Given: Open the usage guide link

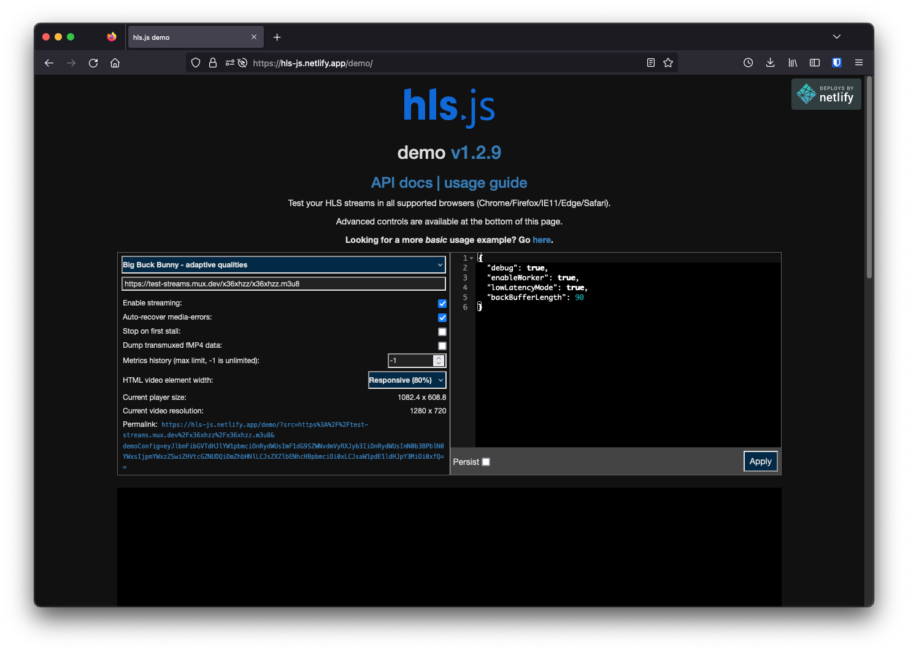Looking at the screenshot, I should [x=485, y=183].
